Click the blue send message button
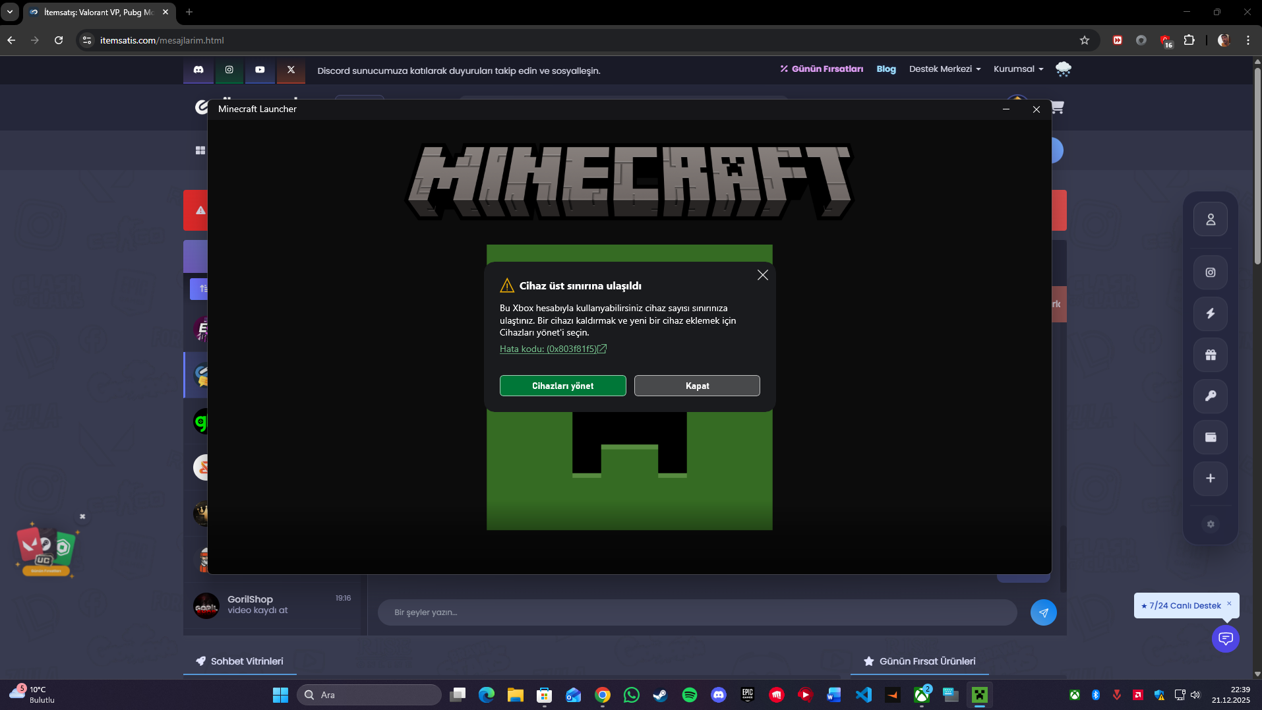 click(1043, 612)
